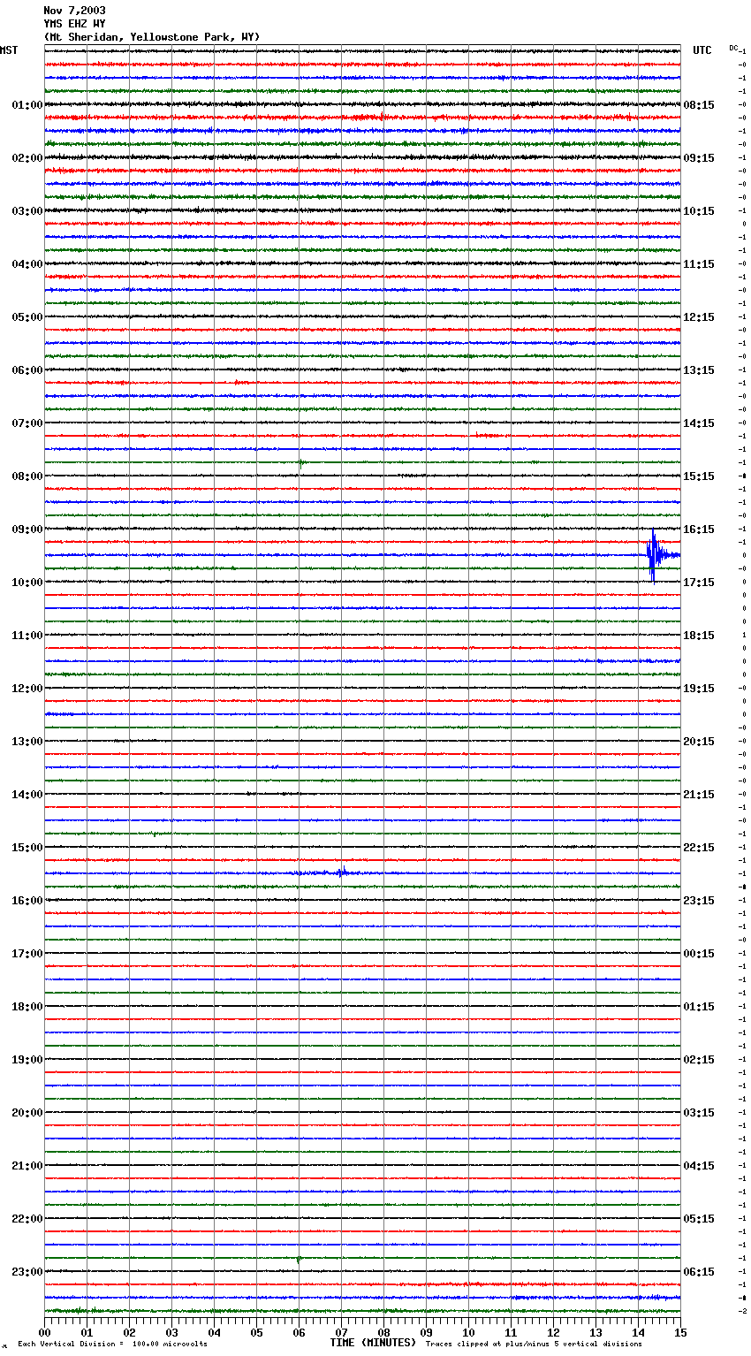Select the 23:00 MST time label
Screen dimensions: 751x1356
click(27, 1272)
